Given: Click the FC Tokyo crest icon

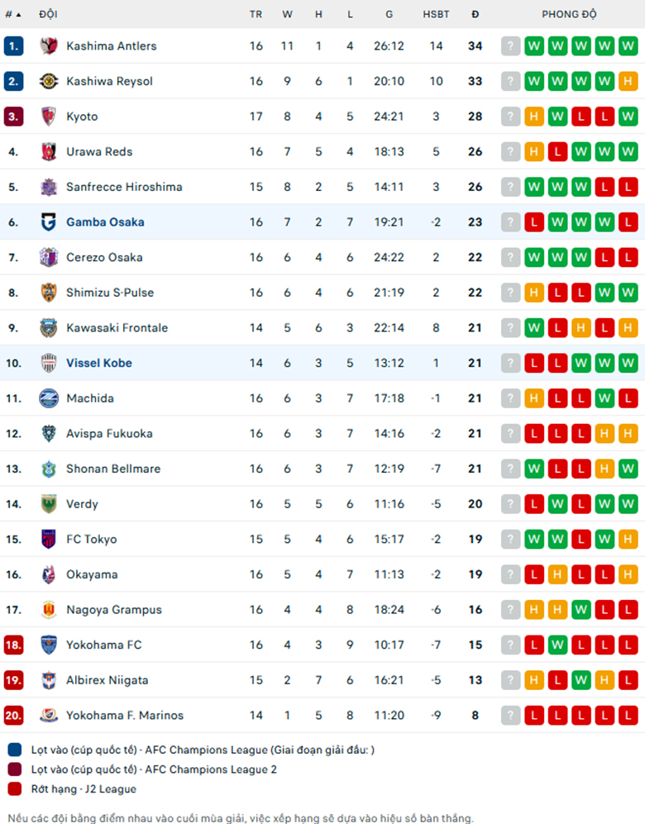Looking at the screenshot, I should [49, 539].
